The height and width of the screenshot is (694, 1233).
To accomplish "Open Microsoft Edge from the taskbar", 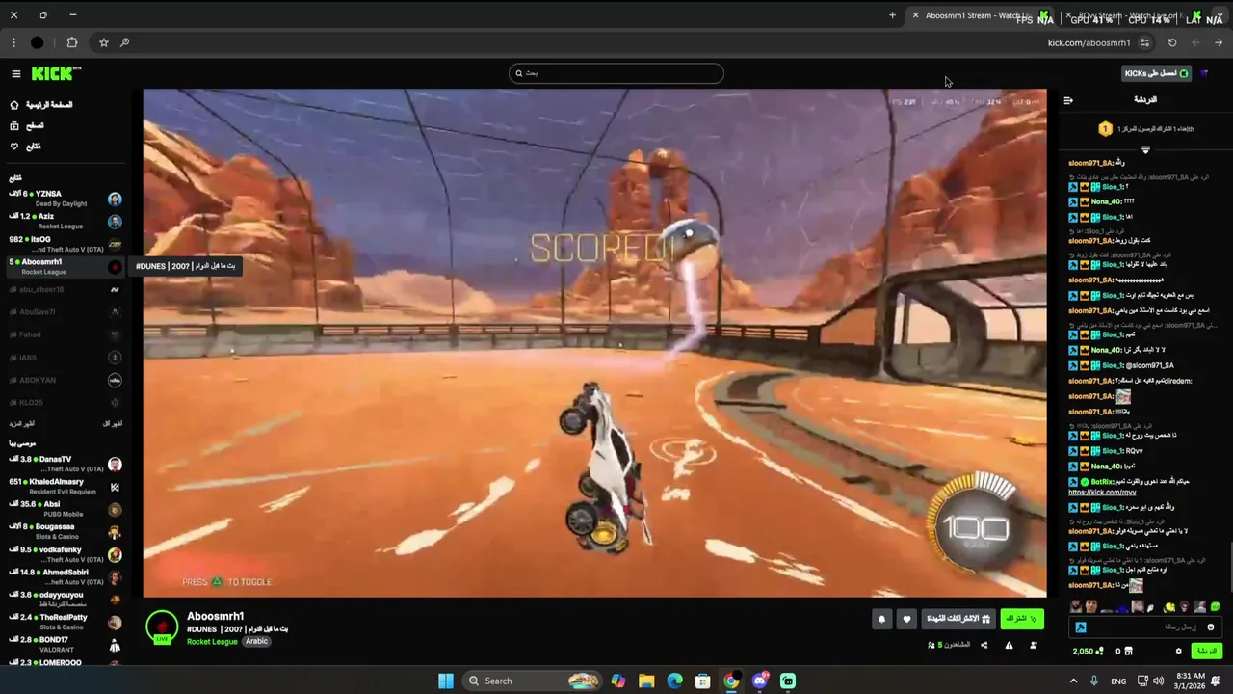I will [674, 681].
